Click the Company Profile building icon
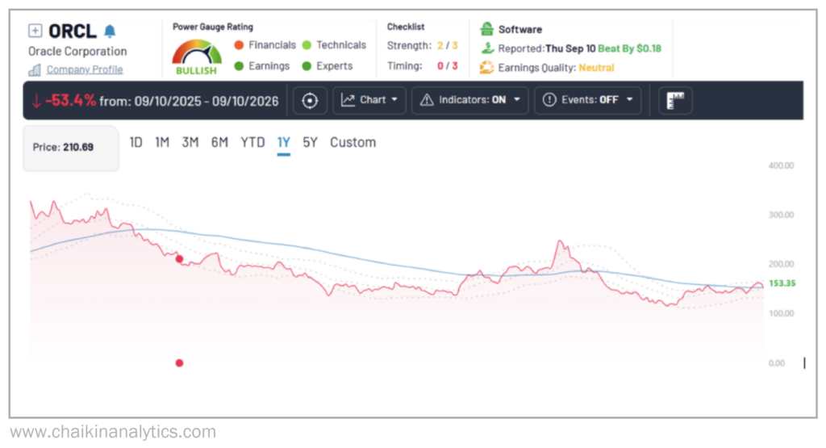Screen dimensions: 826x448 click(x=35, y=70)
